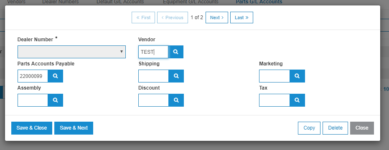This screenshot has width=389, height=150.
Task: Click the Tax account input field
Action: point(275,100)
